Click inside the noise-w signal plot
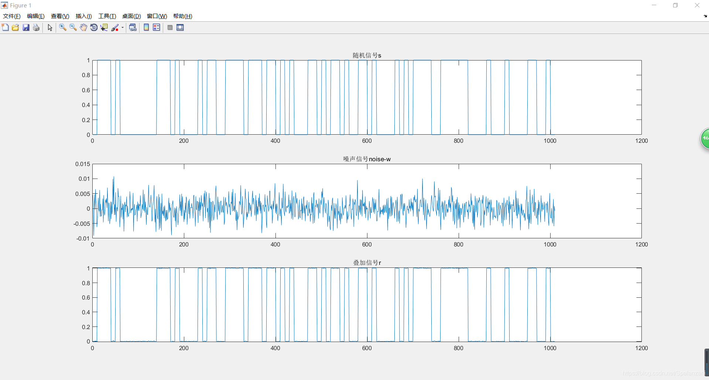The image size is (709, 380). click(367, 201)
